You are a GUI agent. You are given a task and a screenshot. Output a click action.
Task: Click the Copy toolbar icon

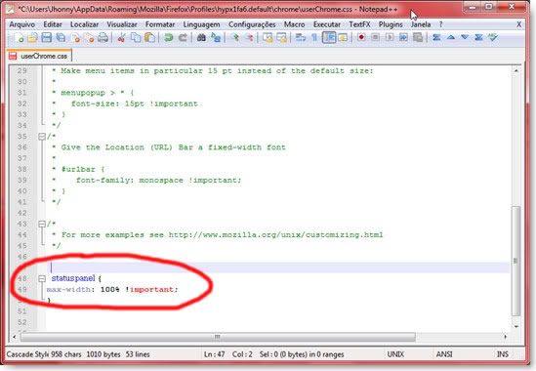(136, 38)
